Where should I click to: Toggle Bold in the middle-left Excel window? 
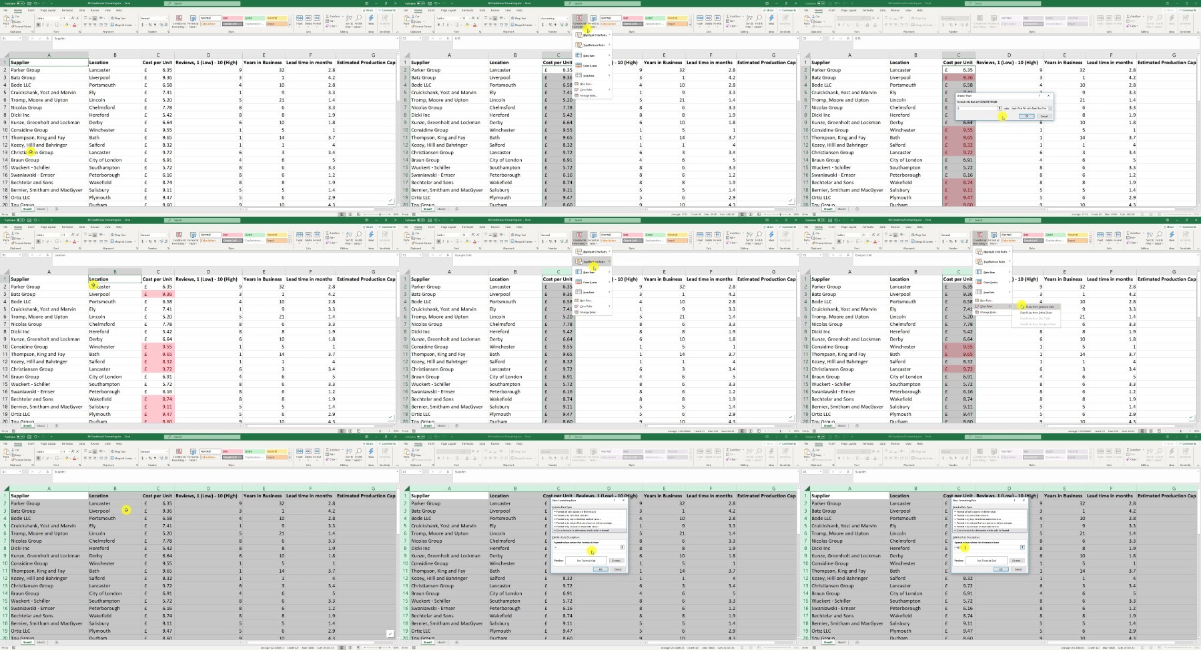click(38, 242)
